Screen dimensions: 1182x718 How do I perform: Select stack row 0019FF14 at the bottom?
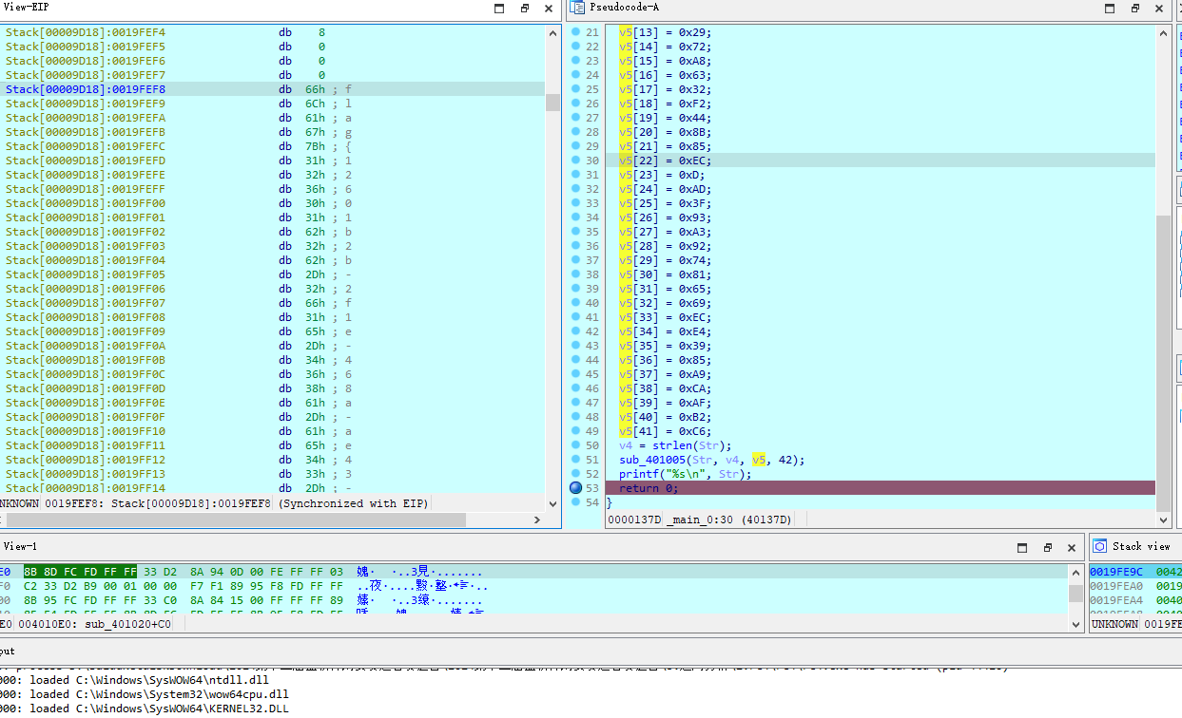[273, 488]
